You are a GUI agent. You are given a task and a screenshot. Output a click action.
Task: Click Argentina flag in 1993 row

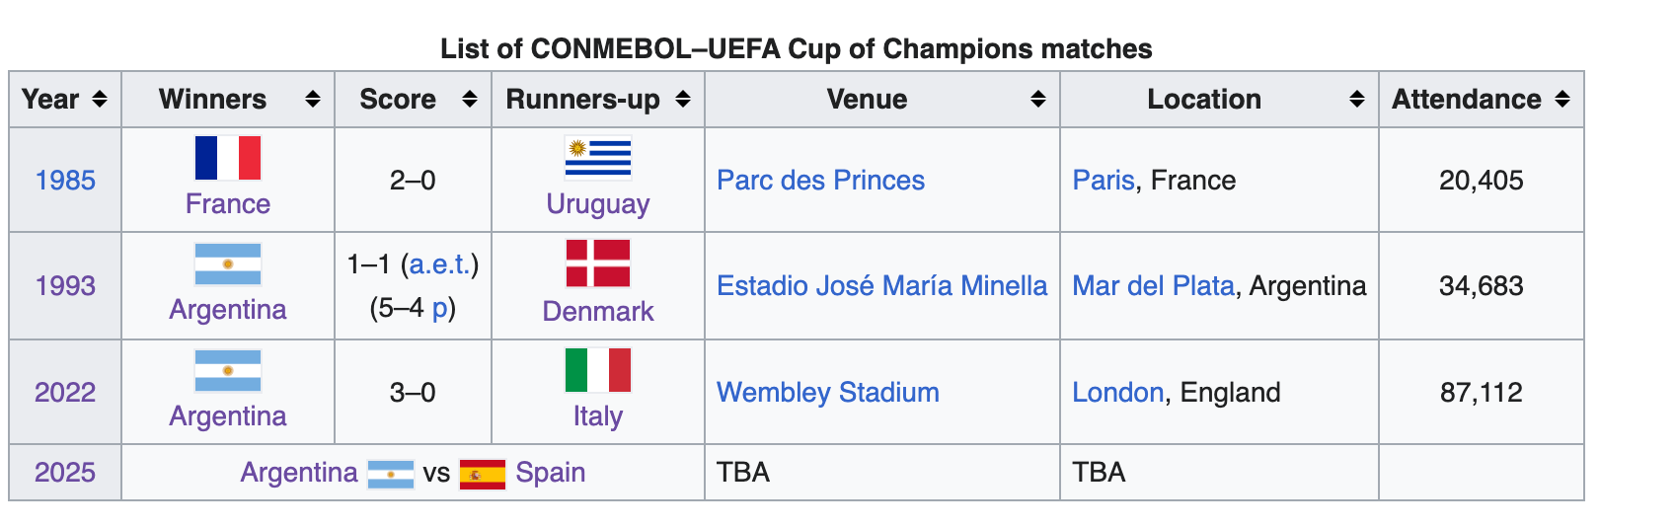click(228, 264)
